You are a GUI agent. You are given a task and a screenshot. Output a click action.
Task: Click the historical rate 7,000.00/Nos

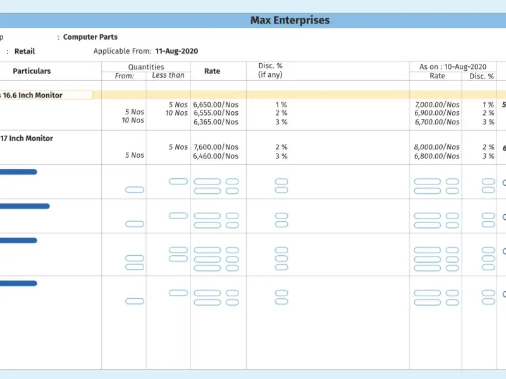click(x=437, y=105)
